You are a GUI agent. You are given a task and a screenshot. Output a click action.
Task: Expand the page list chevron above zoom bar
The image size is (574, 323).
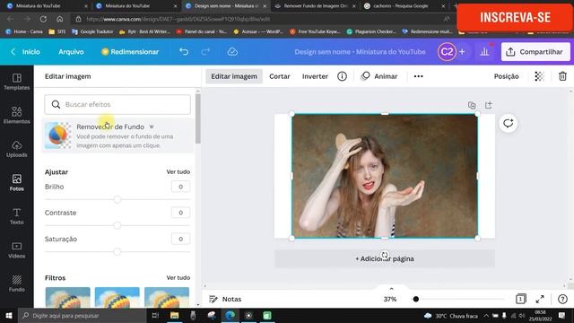pos(391,289)
